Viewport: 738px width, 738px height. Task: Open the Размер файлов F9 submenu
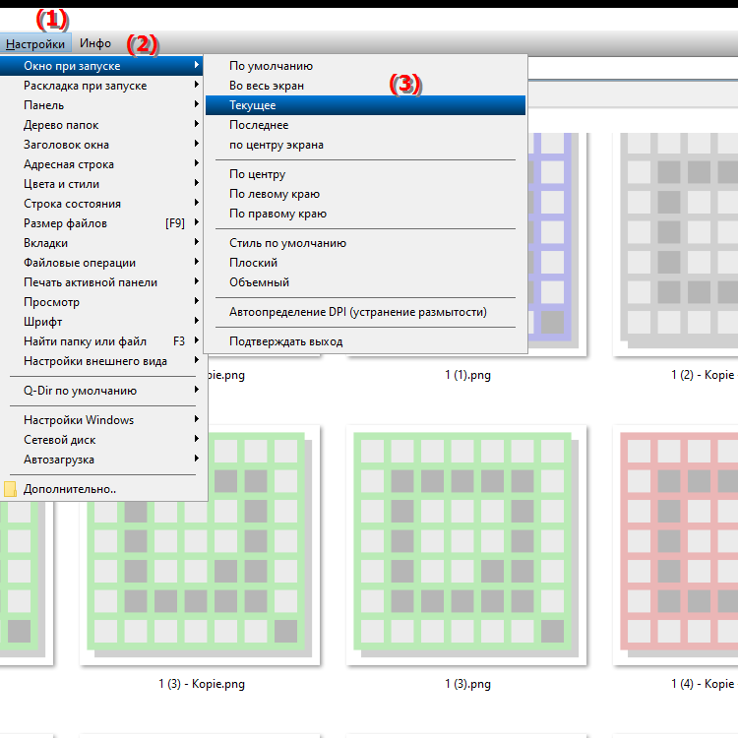coord(101,223)
